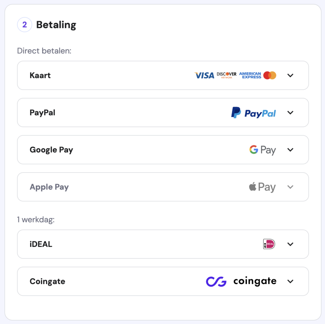This screenshot has height=324, width=325.
Task: Expand the Apple Pay chevron
Action: coord(290,187)
